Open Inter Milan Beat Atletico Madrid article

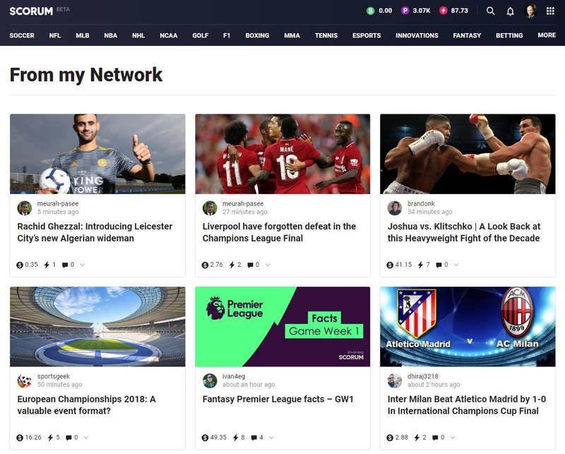tap(467, 405)
